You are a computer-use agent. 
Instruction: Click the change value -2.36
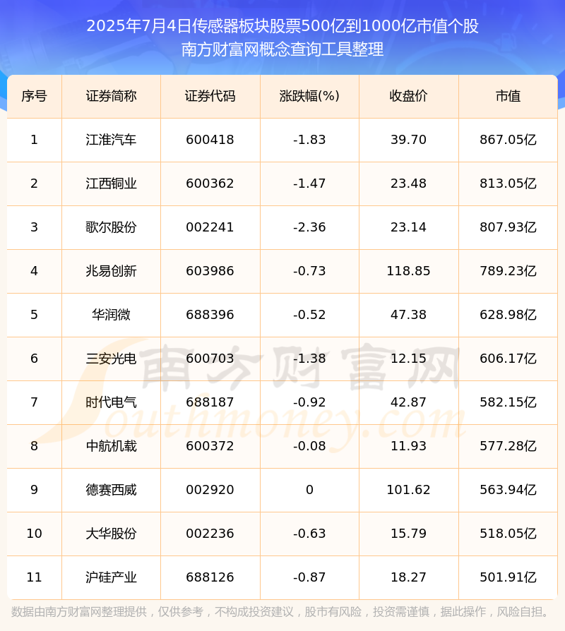coord(309,227)
